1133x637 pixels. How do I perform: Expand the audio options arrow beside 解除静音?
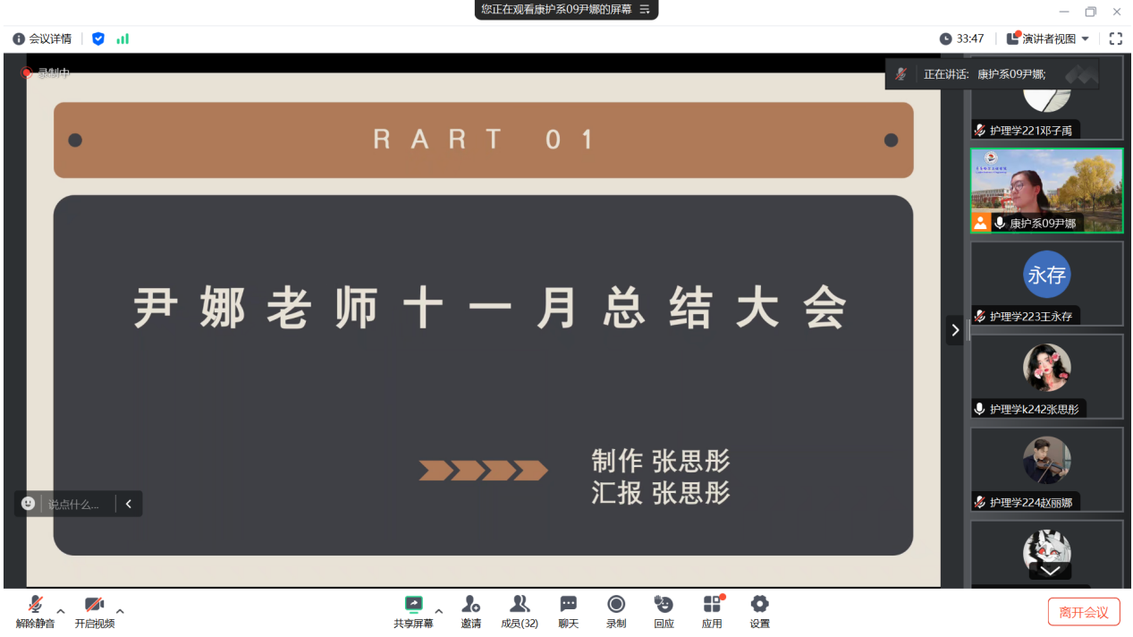(61, 612)
